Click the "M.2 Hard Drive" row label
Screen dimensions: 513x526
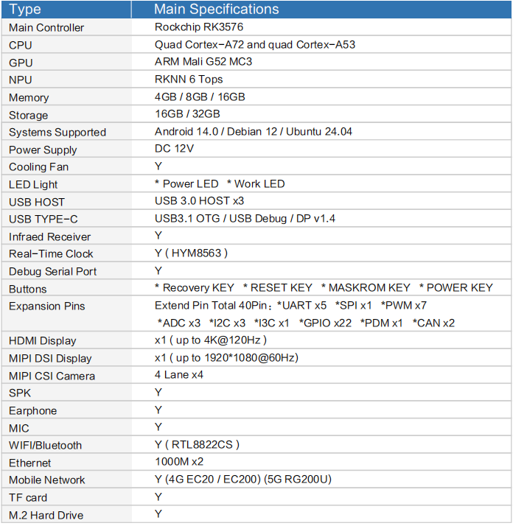pyautogui.click(x=46, y=515)
